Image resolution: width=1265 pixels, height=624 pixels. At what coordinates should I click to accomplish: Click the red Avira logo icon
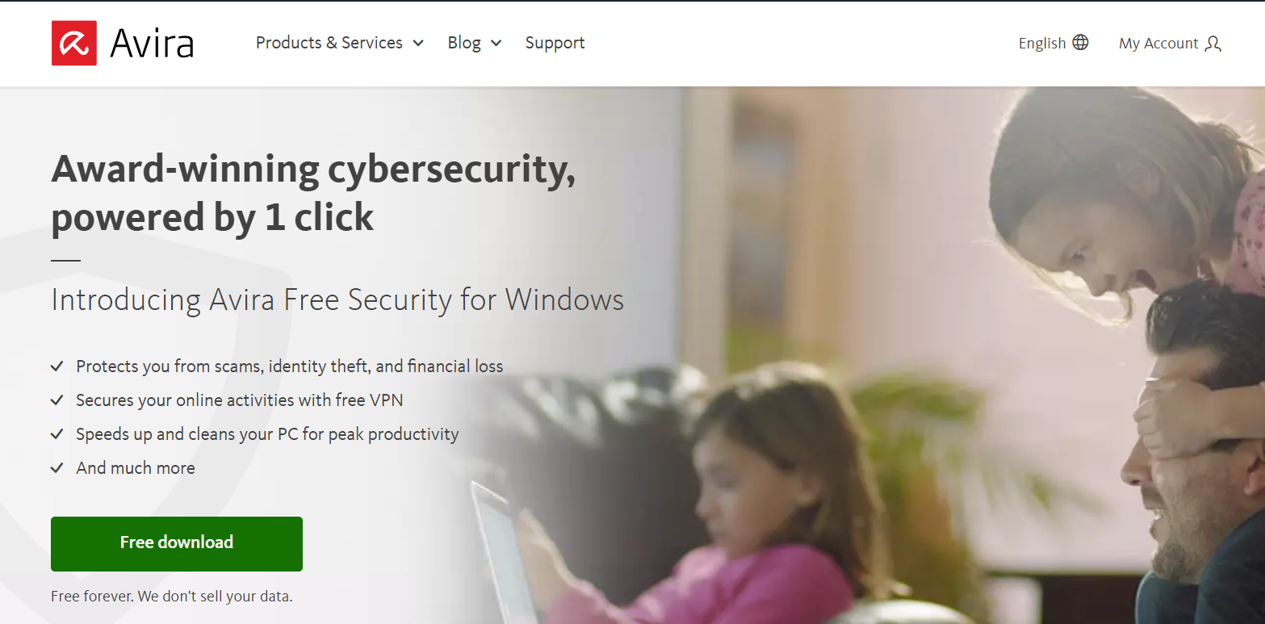tap(74, 43)
